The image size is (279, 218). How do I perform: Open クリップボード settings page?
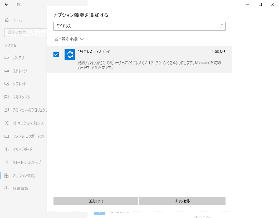coord(23,149)
